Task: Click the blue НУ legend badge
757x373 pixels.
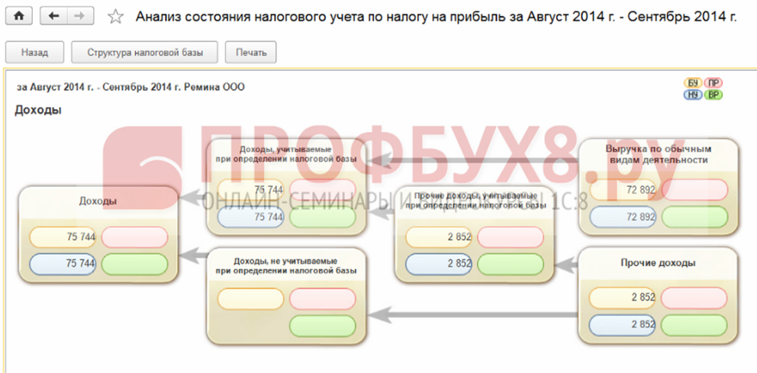Action: [694, 95]
